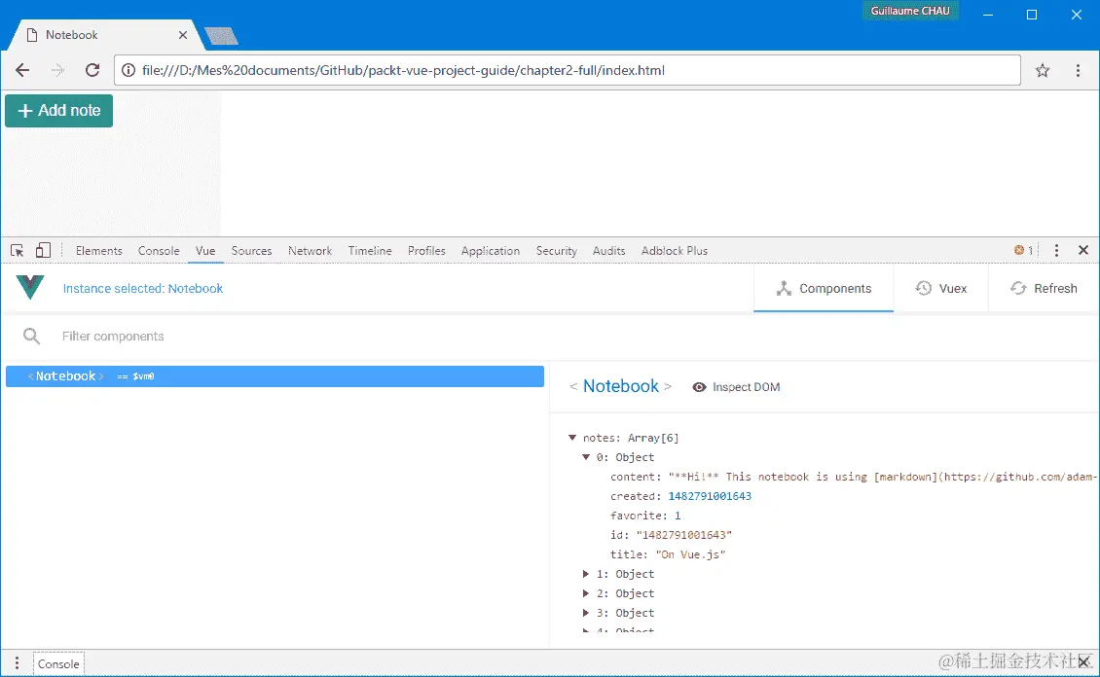Expand the 2: Object node
Screen dimensions: 1100x677
pyautogui.click(x=586, y=593)
